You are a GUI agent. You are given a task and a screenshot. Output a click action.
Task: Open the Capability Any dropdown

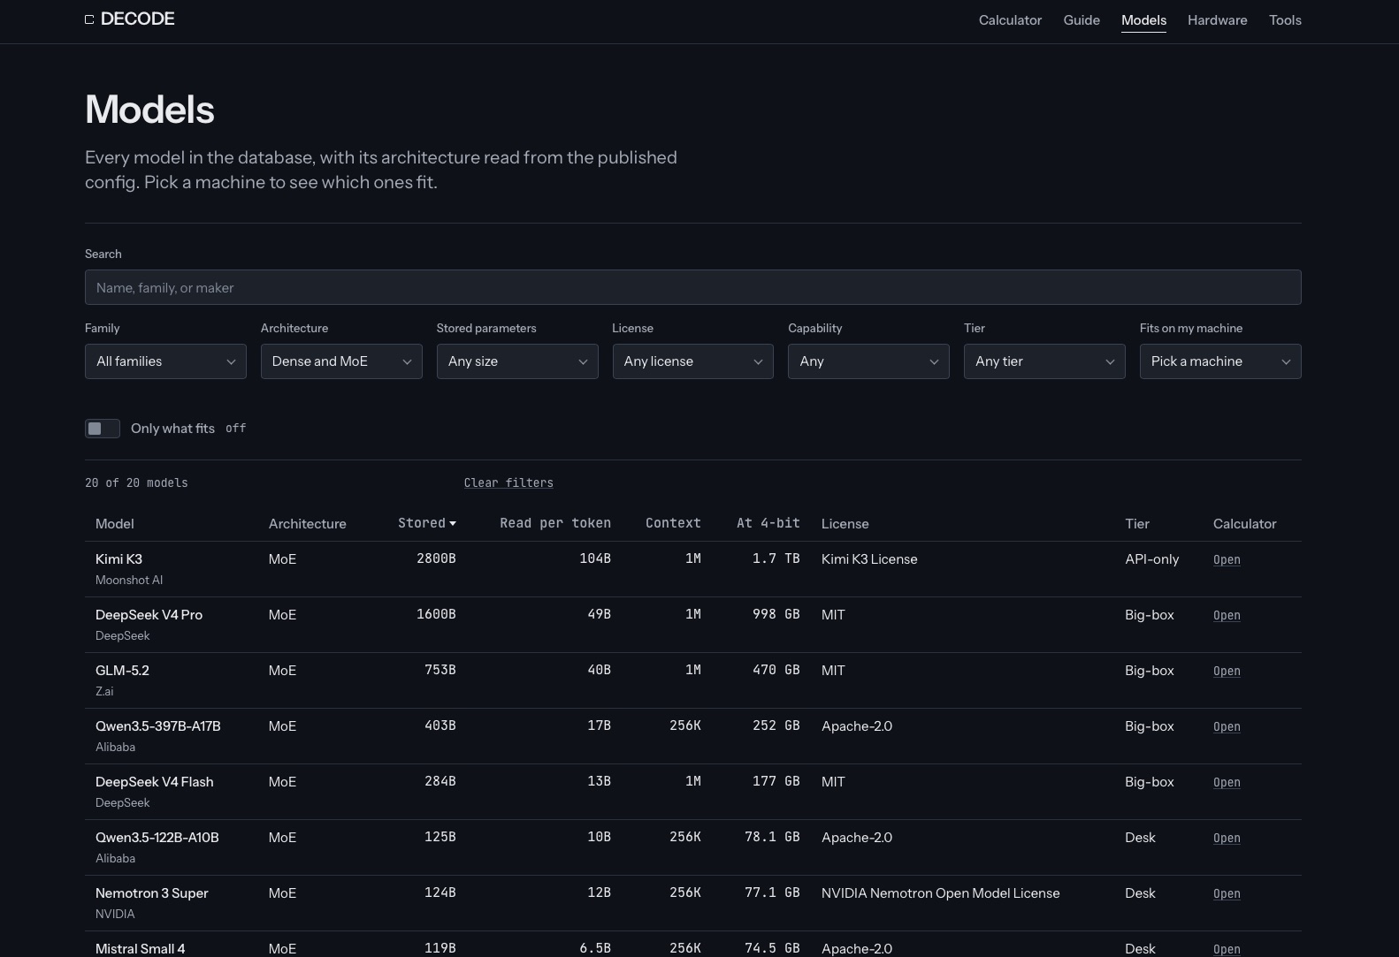click(x=868, y=361)
